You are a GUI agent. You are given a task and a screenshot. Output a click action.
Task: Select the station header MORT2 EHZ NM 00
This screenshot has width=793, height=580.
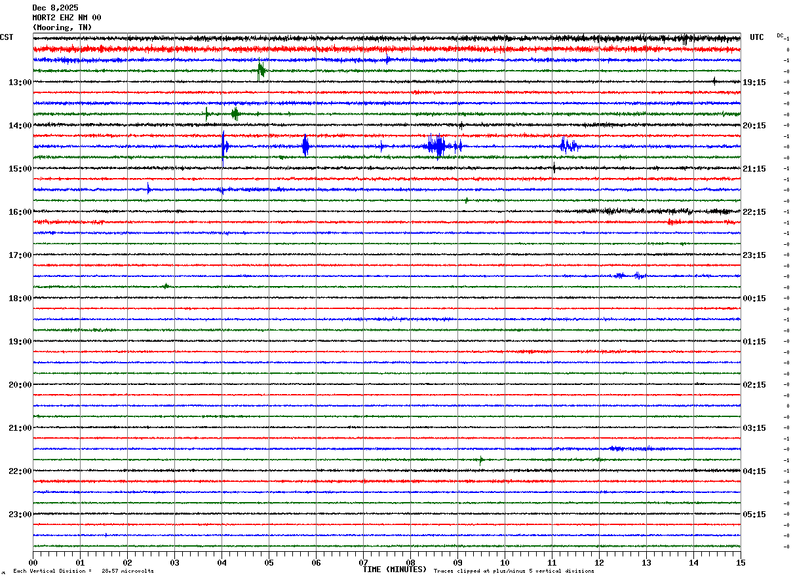point(67,18)
